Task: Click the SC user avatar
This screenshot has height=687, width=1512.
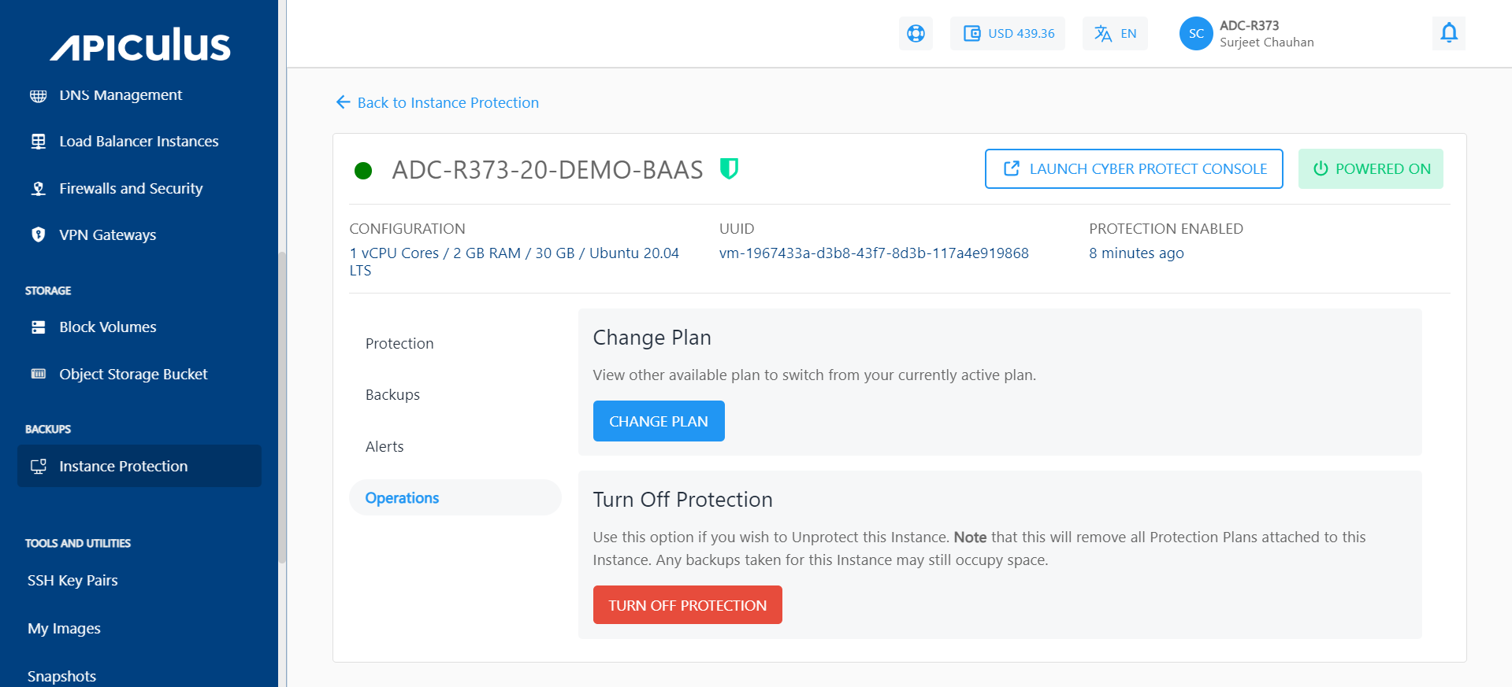Action: coord(1195,34)
